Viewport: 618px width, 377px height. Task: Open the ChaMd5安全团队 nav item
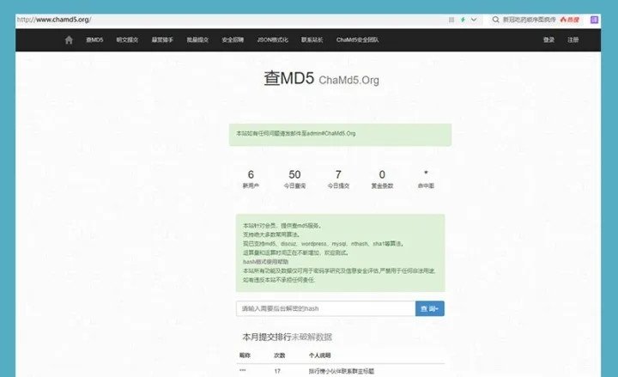click(x=357, y=40)
